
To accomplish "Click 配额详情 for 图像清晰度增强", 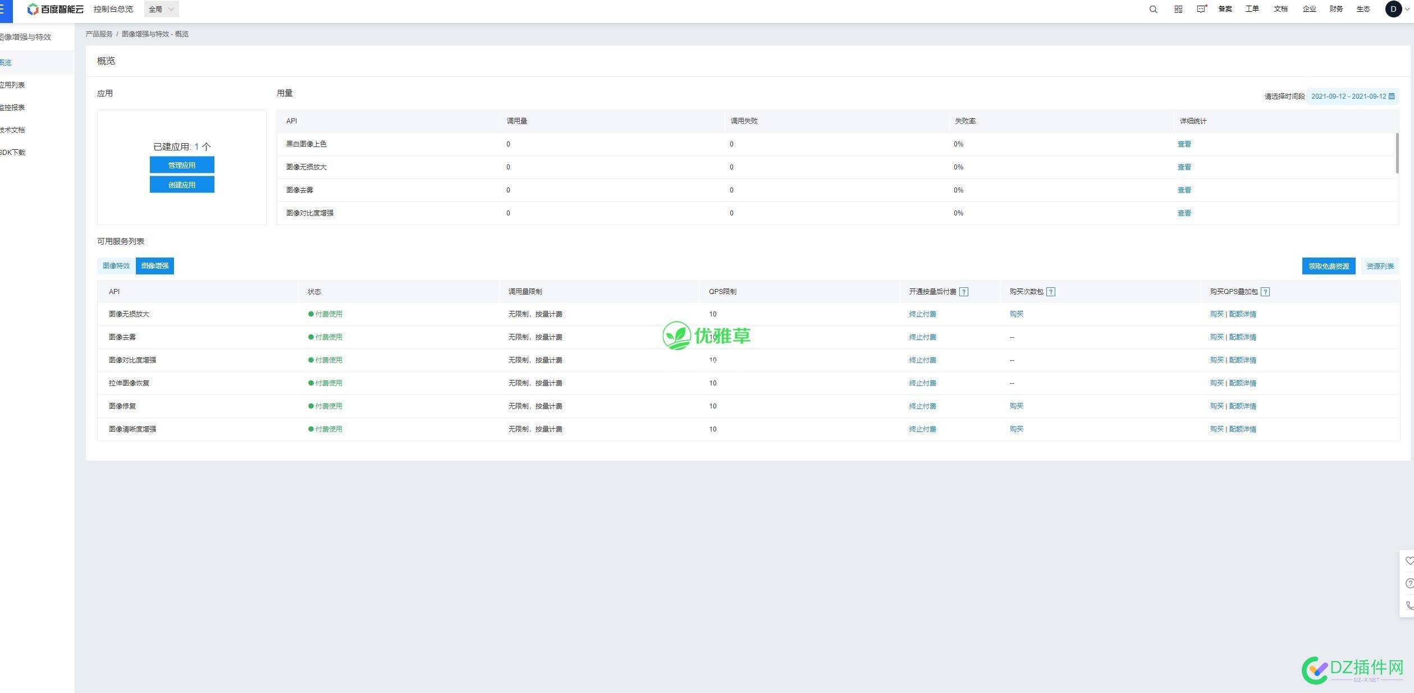I will point(1242,429).
